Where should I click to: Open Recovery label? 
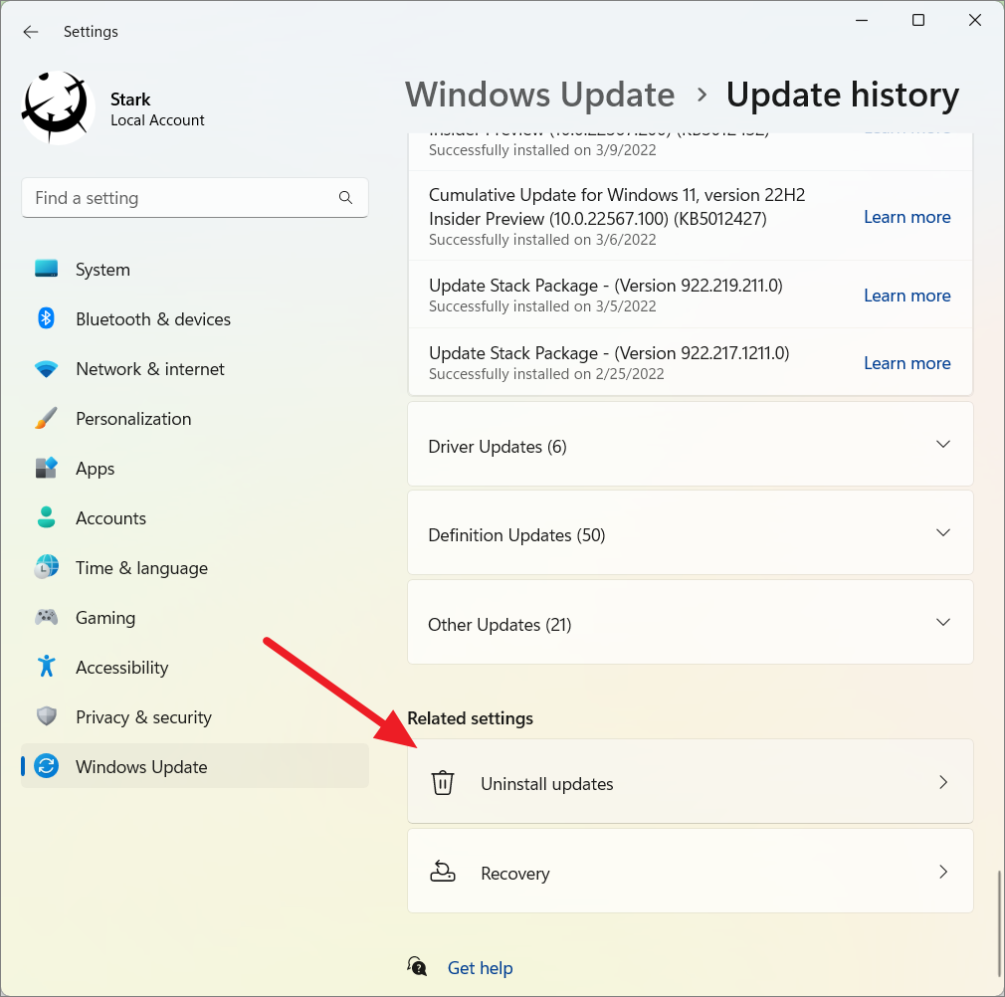click(x=515, y=874)
